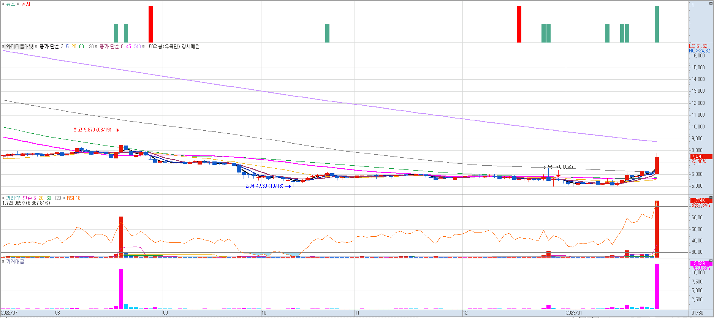Screen dimensions: 714x318
Task: Click the RSI 18 indicator label
Action: 73,198
